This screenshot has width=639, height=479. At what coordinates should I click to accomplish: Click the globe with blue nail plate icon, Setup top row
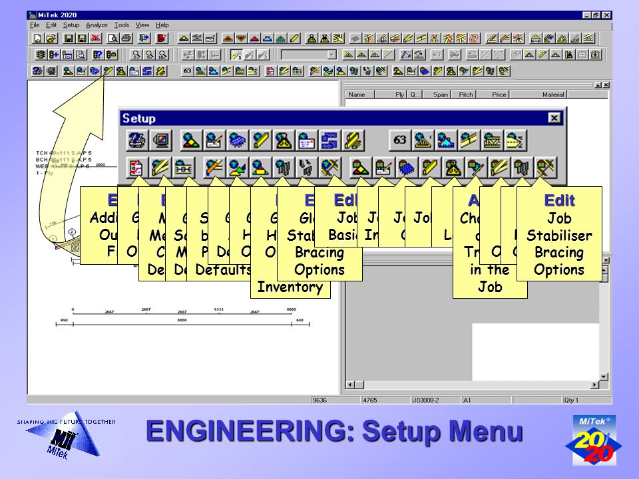tap(238, 140)
